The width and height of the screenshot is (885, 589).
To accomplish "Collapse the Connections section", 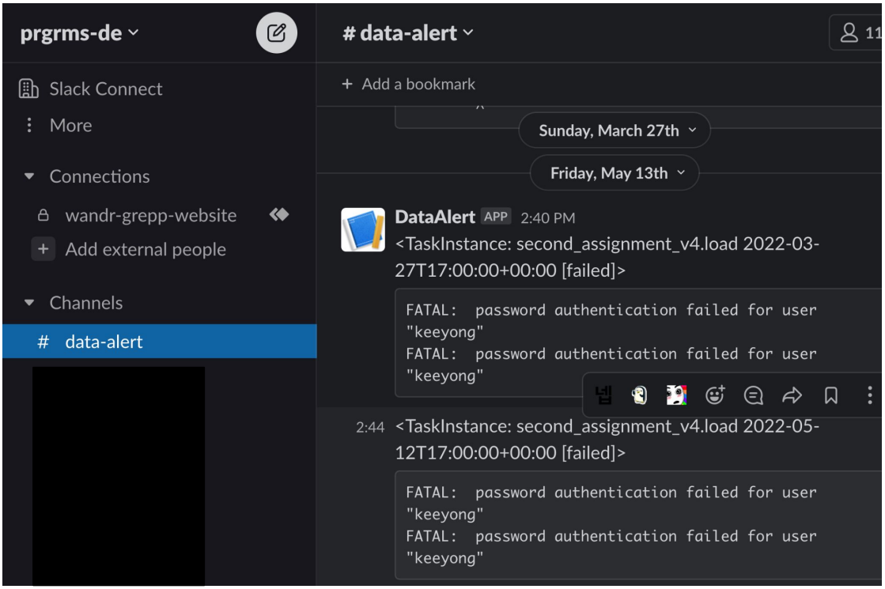I will click(29, 176).
